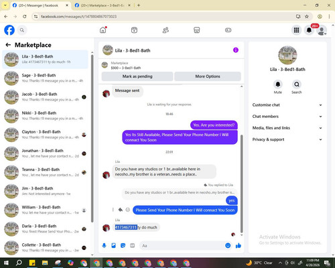This screenshot has width=335, height=268.
Task: Open Lila 3-Bed1-Bath chat header name
Action: pyautogui.click(x=133, y=50)
